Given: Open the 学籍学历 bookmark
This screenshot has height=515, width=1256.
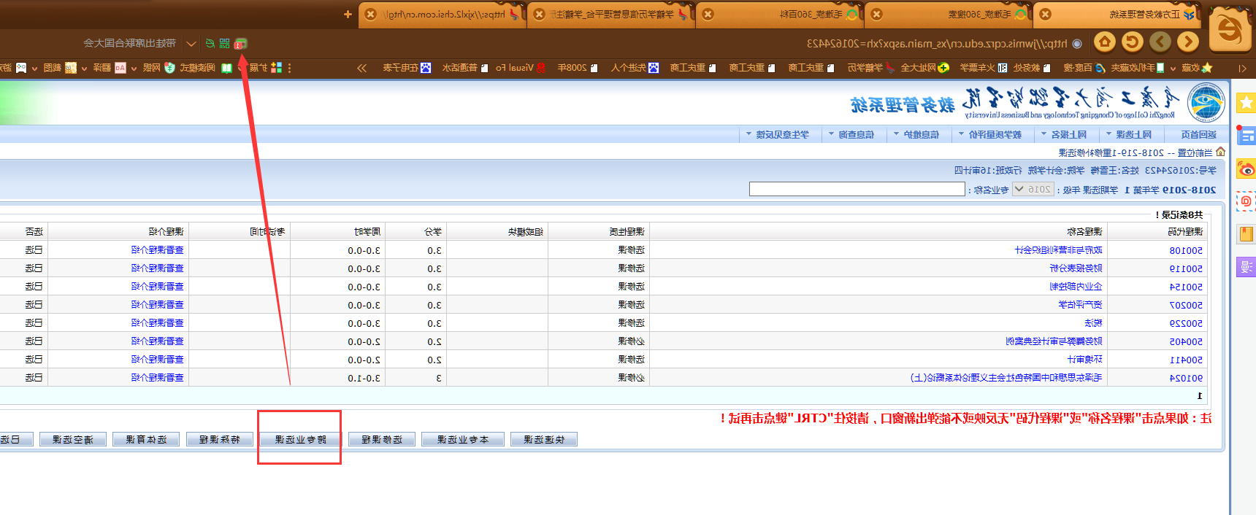Looking at the screenshot, I should click(x=870, y=68).
